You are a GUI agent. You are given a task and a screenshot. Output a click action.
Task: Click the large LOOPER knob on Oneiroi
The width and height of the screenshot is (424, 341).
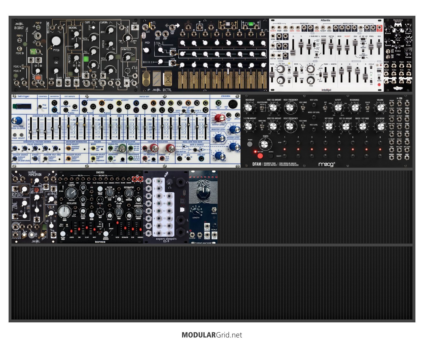[71, 194]
